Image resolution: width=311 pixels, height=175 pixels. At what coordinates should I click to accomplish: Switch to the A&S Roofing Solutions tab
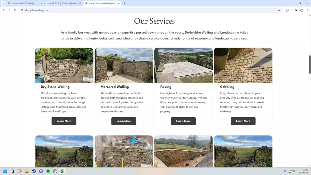click(x=63, y=3)
